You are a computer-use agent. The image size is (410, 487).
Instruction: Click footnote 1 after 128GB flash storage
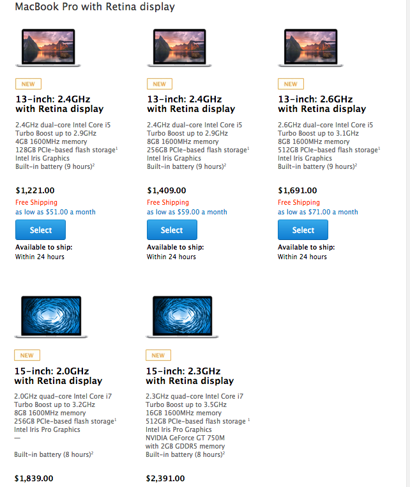coord(117,148)
